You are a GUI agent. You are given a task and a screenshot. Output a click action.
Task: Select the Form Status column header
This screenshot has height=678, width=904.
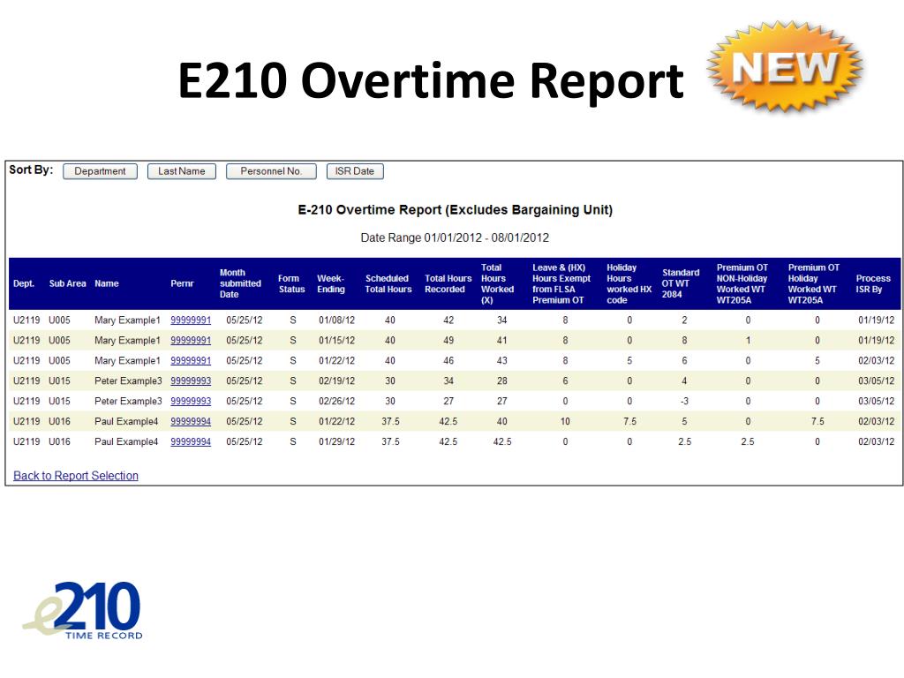tap(291, 283)
